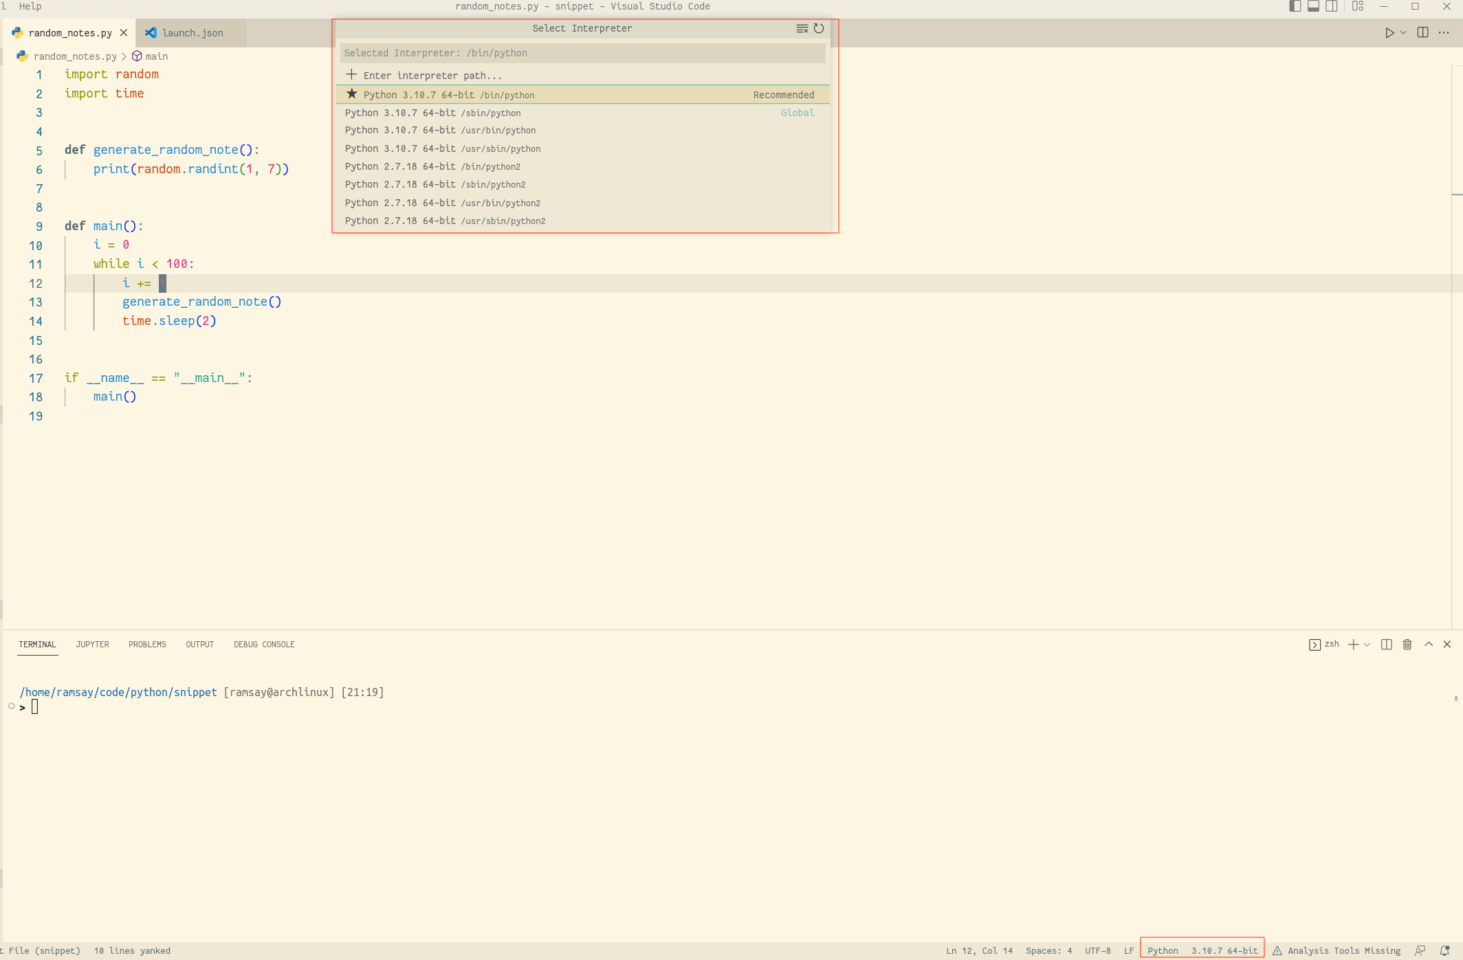Open notifications bell in status bar

click(1444, 950)
